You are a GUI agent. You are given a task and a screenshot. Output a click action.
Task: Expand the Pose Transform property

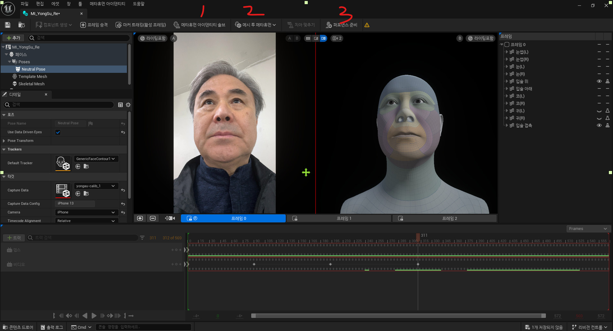pyautogui.click(x=4, y=141)
